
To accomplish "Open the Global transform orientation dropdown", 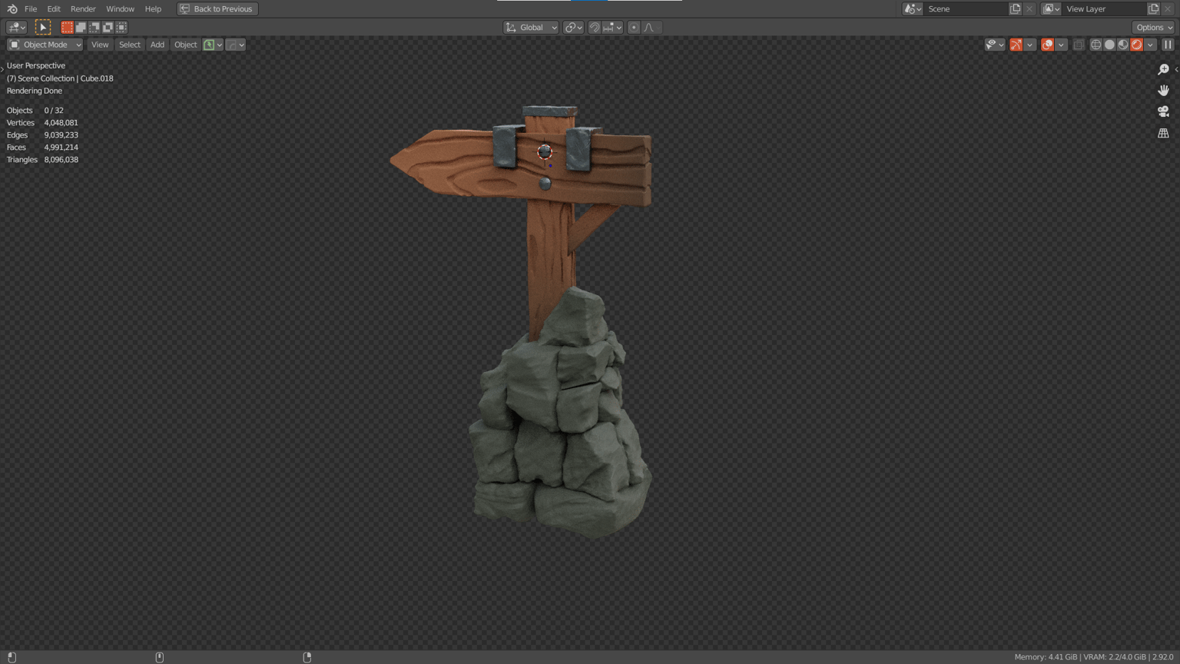I will pyautogui.click(x=531, y=27).
